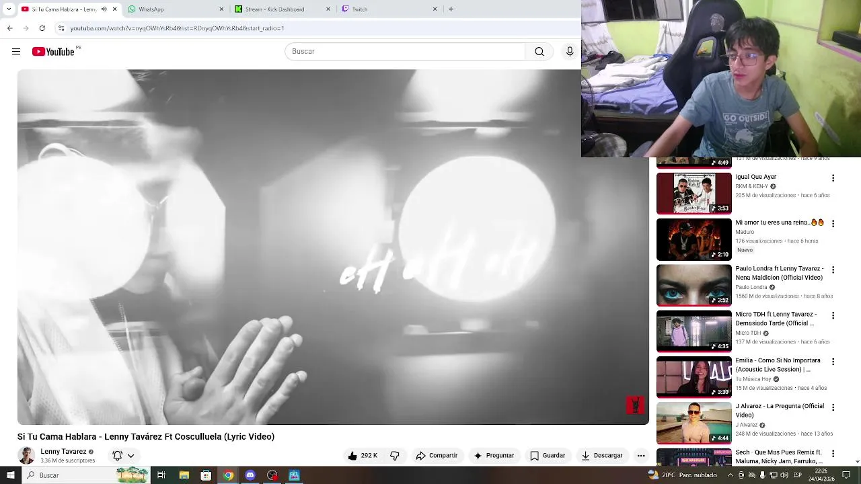View site information icon in address bar
Image resolution: width=861 pixels, height=484 pixels.
(x=61, y=28)
